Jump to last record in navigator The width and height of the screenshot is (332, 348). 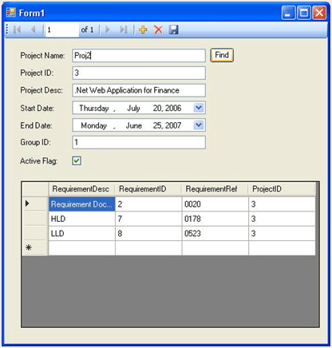tap(124, 30)
